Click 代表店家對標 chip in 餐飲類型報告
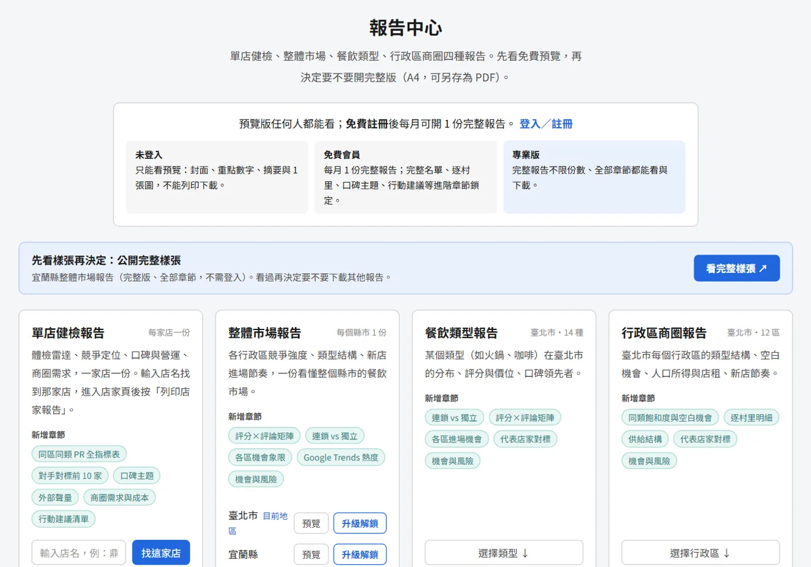This screenshot has height=567, width=811. point(525,439)
